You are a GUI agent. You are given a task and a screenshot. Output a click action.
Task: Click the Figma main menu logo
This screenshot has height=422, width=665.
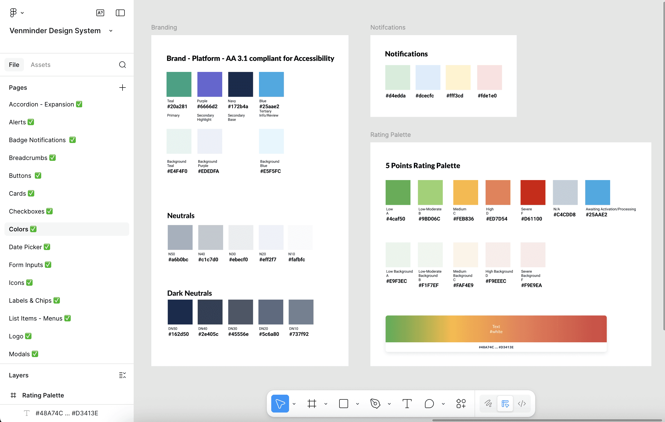[x=13, y=13]
